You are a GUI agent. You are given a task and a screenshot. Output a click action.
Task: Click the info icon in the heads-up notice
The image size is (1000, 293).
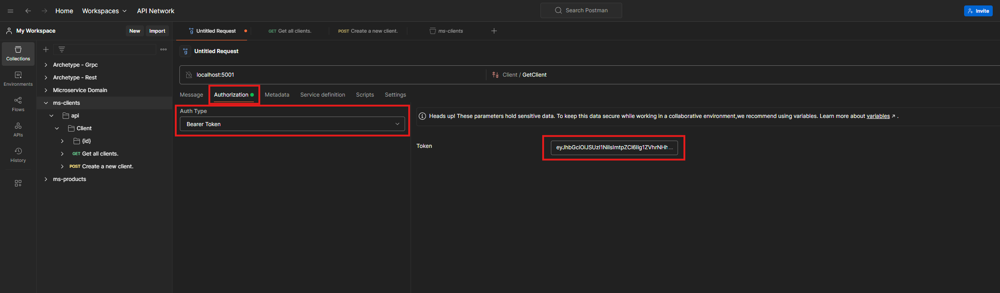(x=422, y=116)
